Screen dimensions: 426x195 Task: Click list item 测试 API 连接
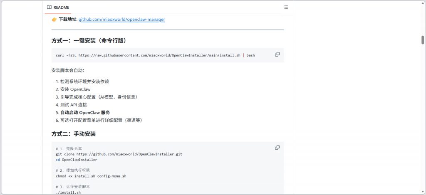74,105
